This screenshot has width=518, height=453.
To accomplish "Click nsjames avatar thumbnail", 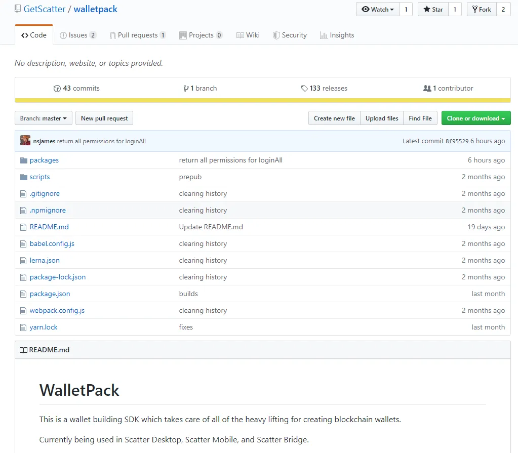I will [x=25, y=140].
